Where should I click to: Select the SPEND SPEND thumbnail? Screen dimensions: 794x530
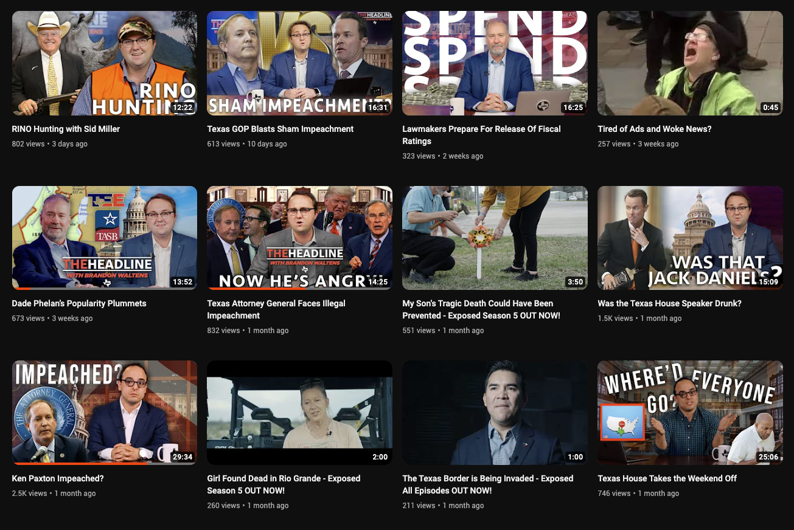click(495, 63)
